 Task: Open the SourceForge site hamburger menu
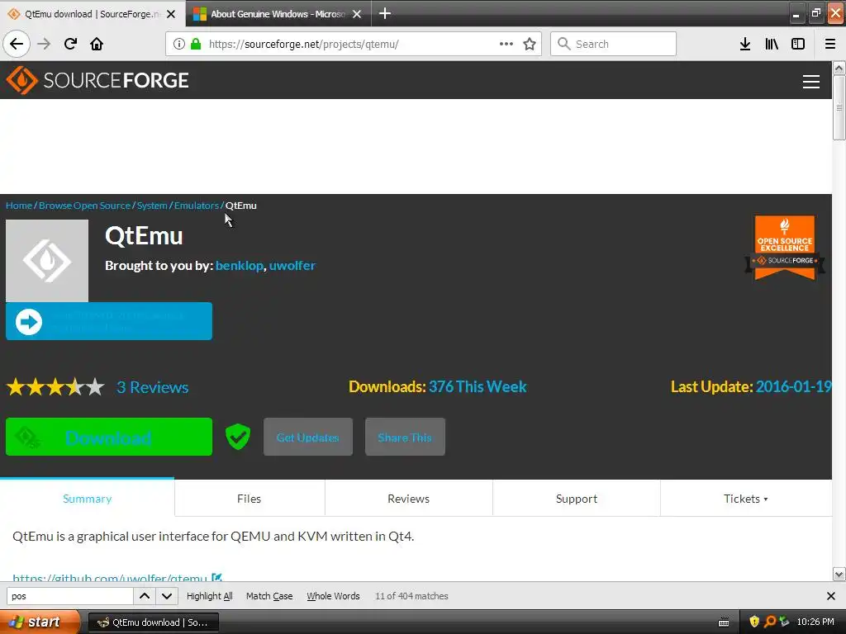(811, 82)
